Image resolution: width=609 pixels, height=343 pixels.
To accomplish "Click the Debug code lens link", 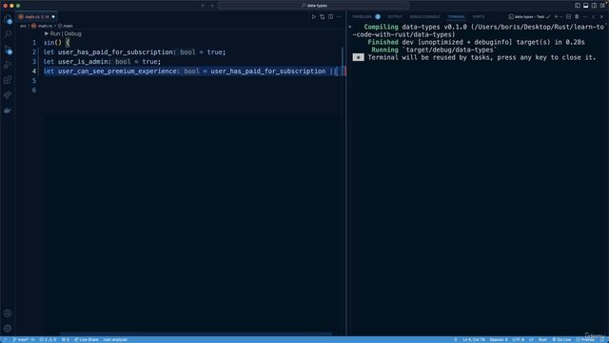I will coord(73,34).
